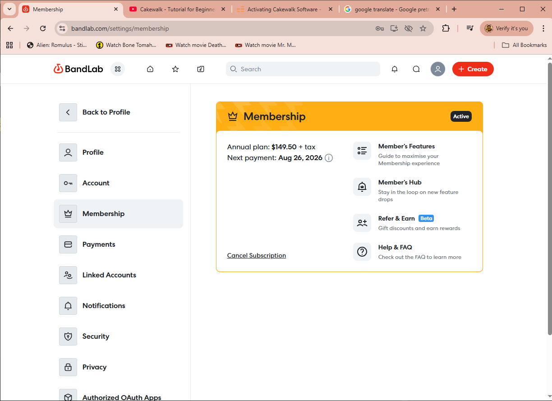The image size is (552, 401).
Task: Open the music library icon in BandLab header
Action: 201,69
